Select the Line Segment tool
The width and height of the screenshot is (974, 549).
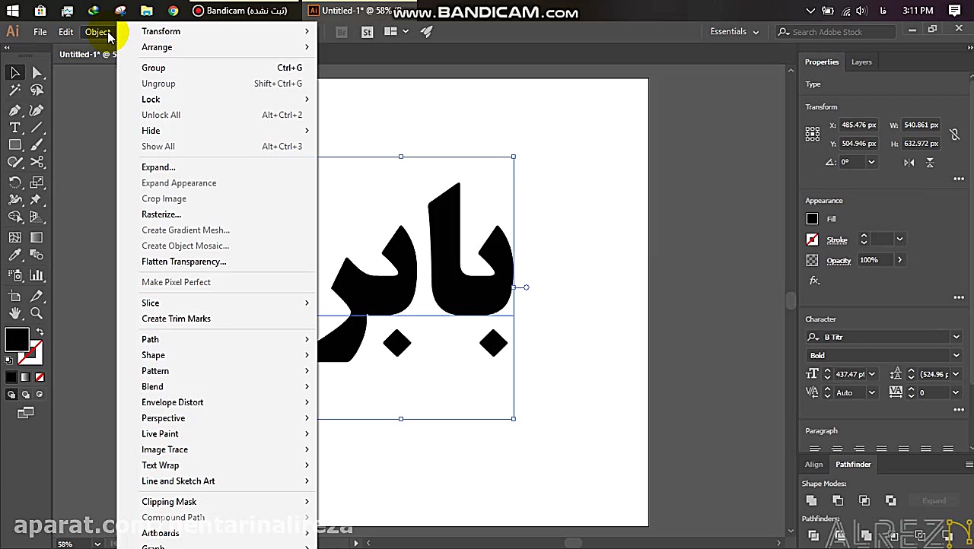(37, 128)
